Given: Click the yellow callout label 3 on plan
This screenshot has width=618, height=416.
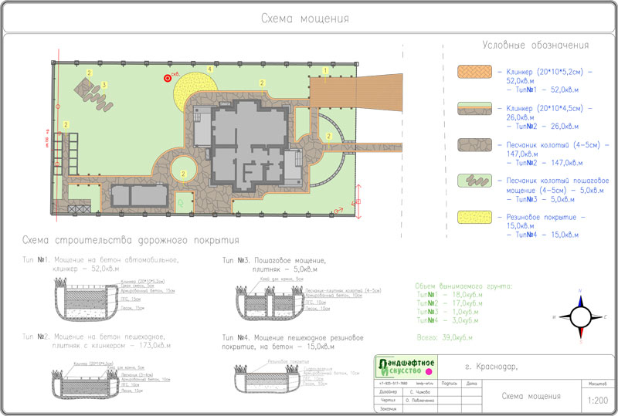Looking at the screenshot, I should [x=104, y=85].
